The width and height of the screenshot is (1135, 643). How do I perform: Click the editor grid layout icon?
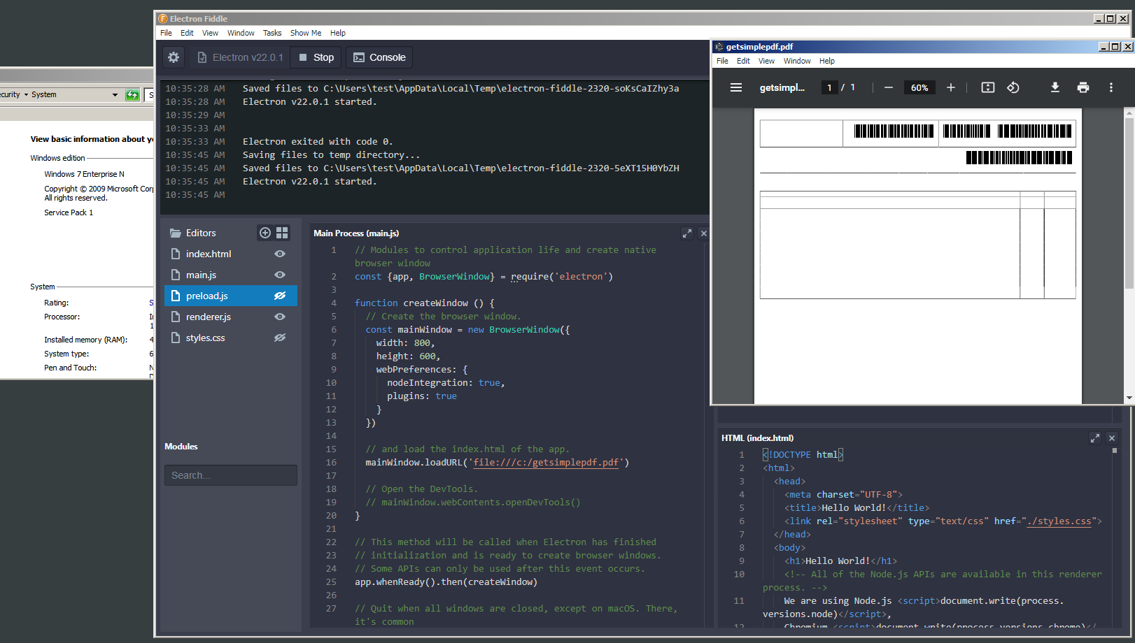pos(281,232)
